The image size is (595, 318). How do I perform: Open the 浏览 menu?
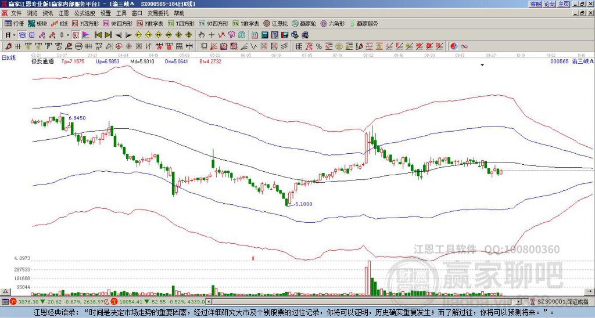[32, 13]
